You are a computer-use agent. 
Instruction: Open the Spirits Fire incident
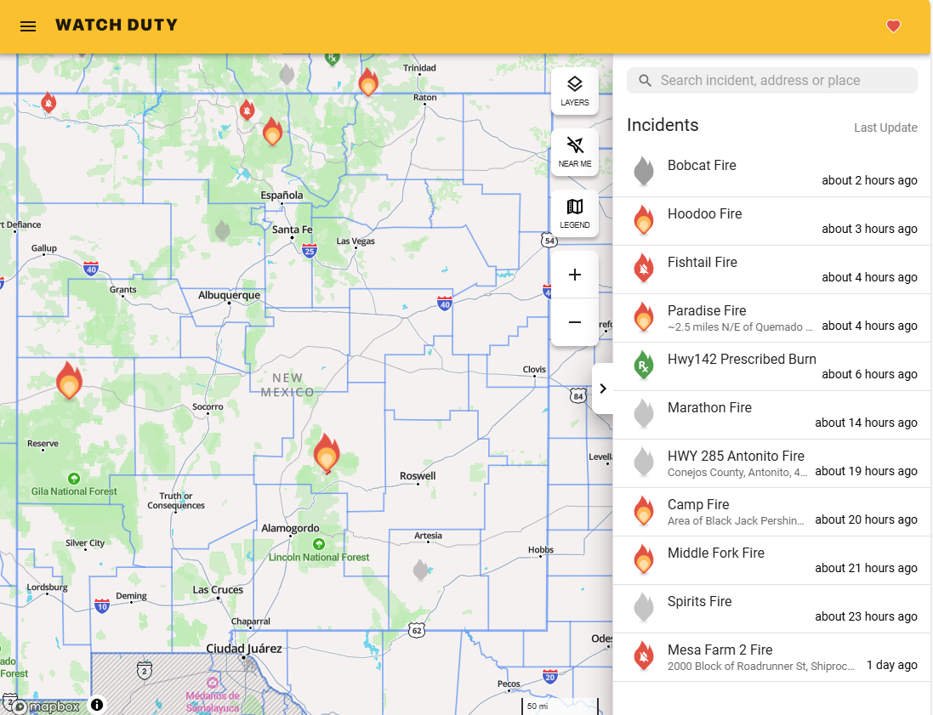click(771, 609)
